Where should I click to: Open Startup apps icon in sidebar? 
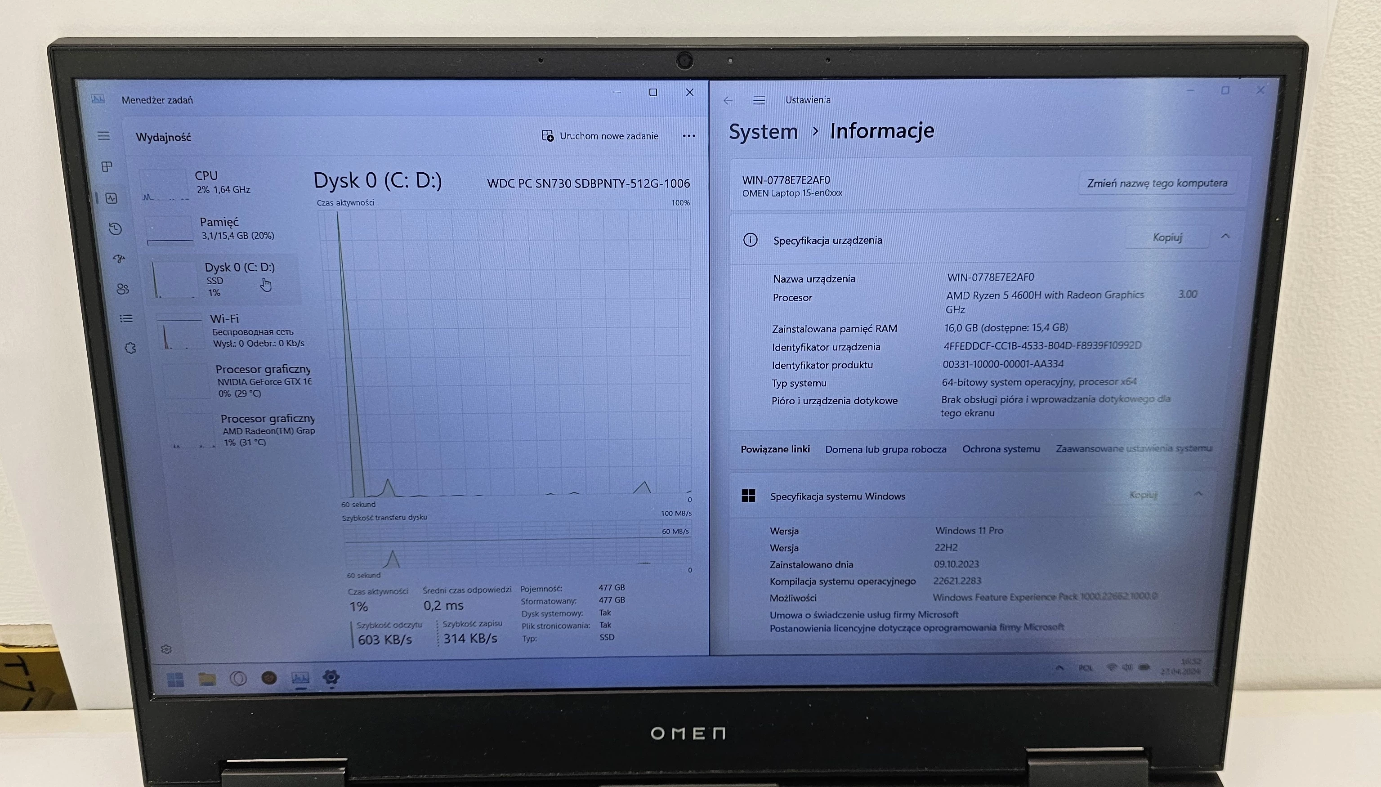click(x=119, y=259)
